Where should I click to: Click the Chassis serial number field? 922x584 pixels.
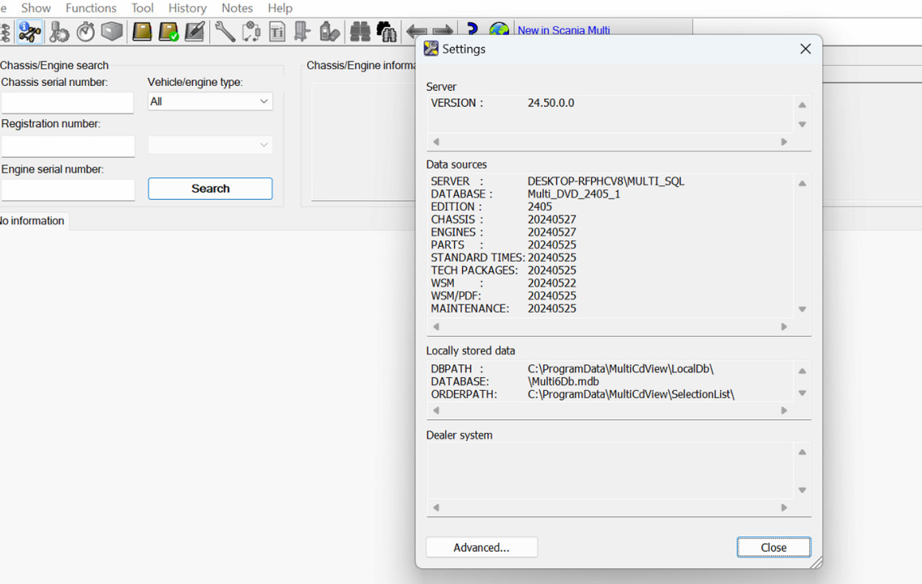[68, 103]
